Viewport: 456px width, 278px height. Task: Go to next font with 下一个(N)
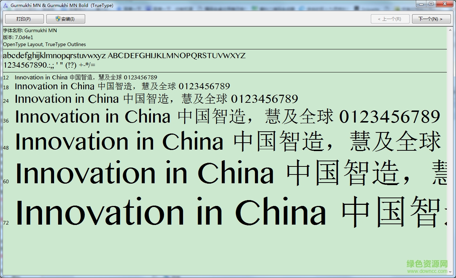pos(430,19)
